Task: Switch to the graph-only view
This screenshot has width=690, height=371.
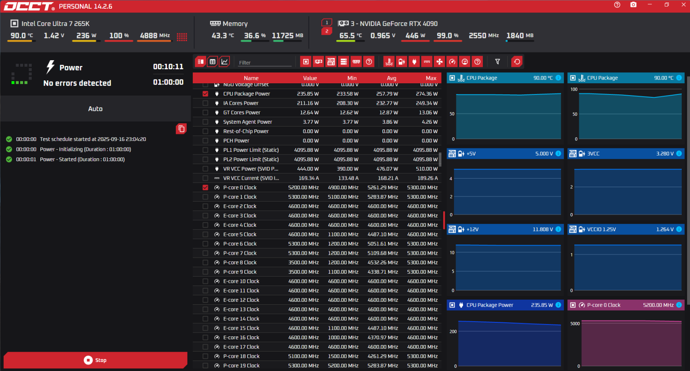Action: (225, 62)
